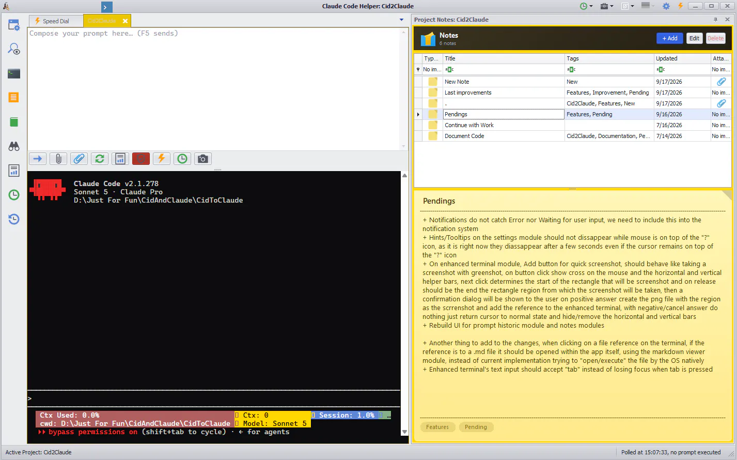Click the usage report chart toolbar button
The height and width of the screenshot is (460, 737).
click(x=120, y=159)
